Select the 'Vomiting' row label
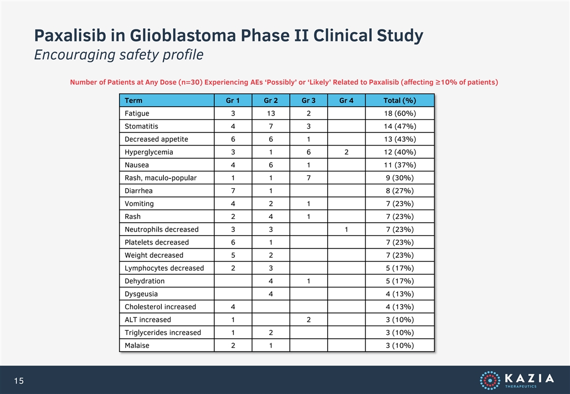The width and height of the screenshot is (570, 394). click(x=139, y=204)
